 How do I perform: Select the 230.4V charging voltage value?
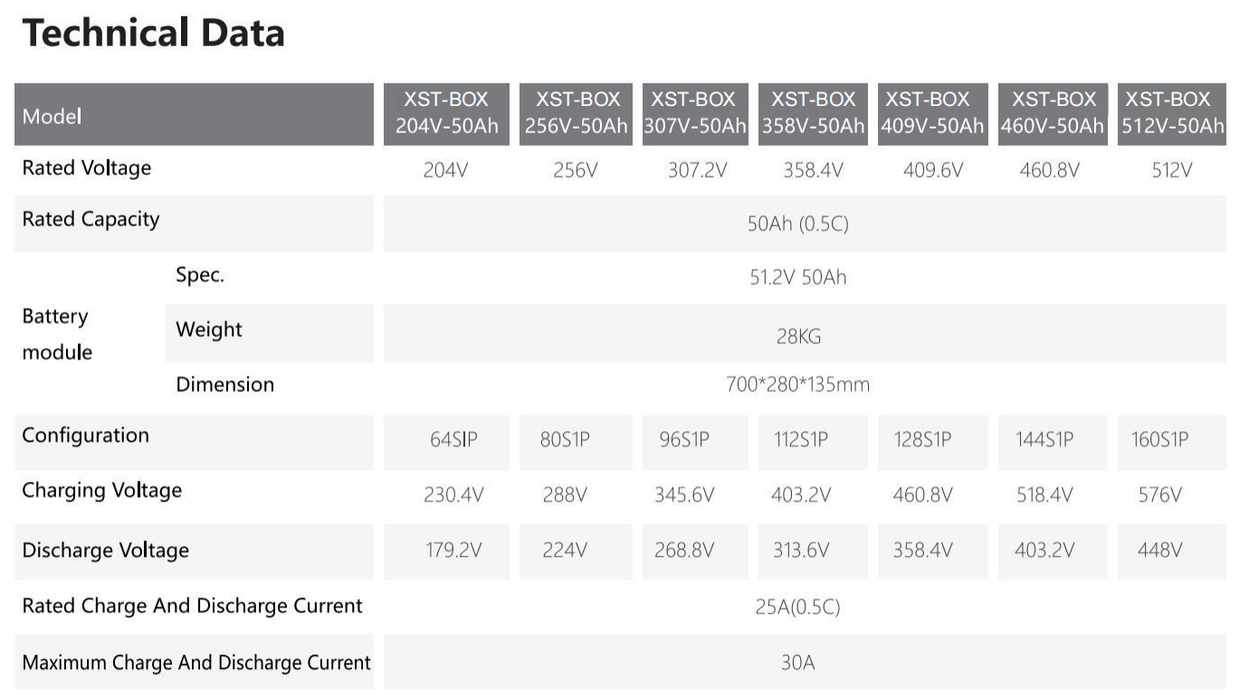453,495
